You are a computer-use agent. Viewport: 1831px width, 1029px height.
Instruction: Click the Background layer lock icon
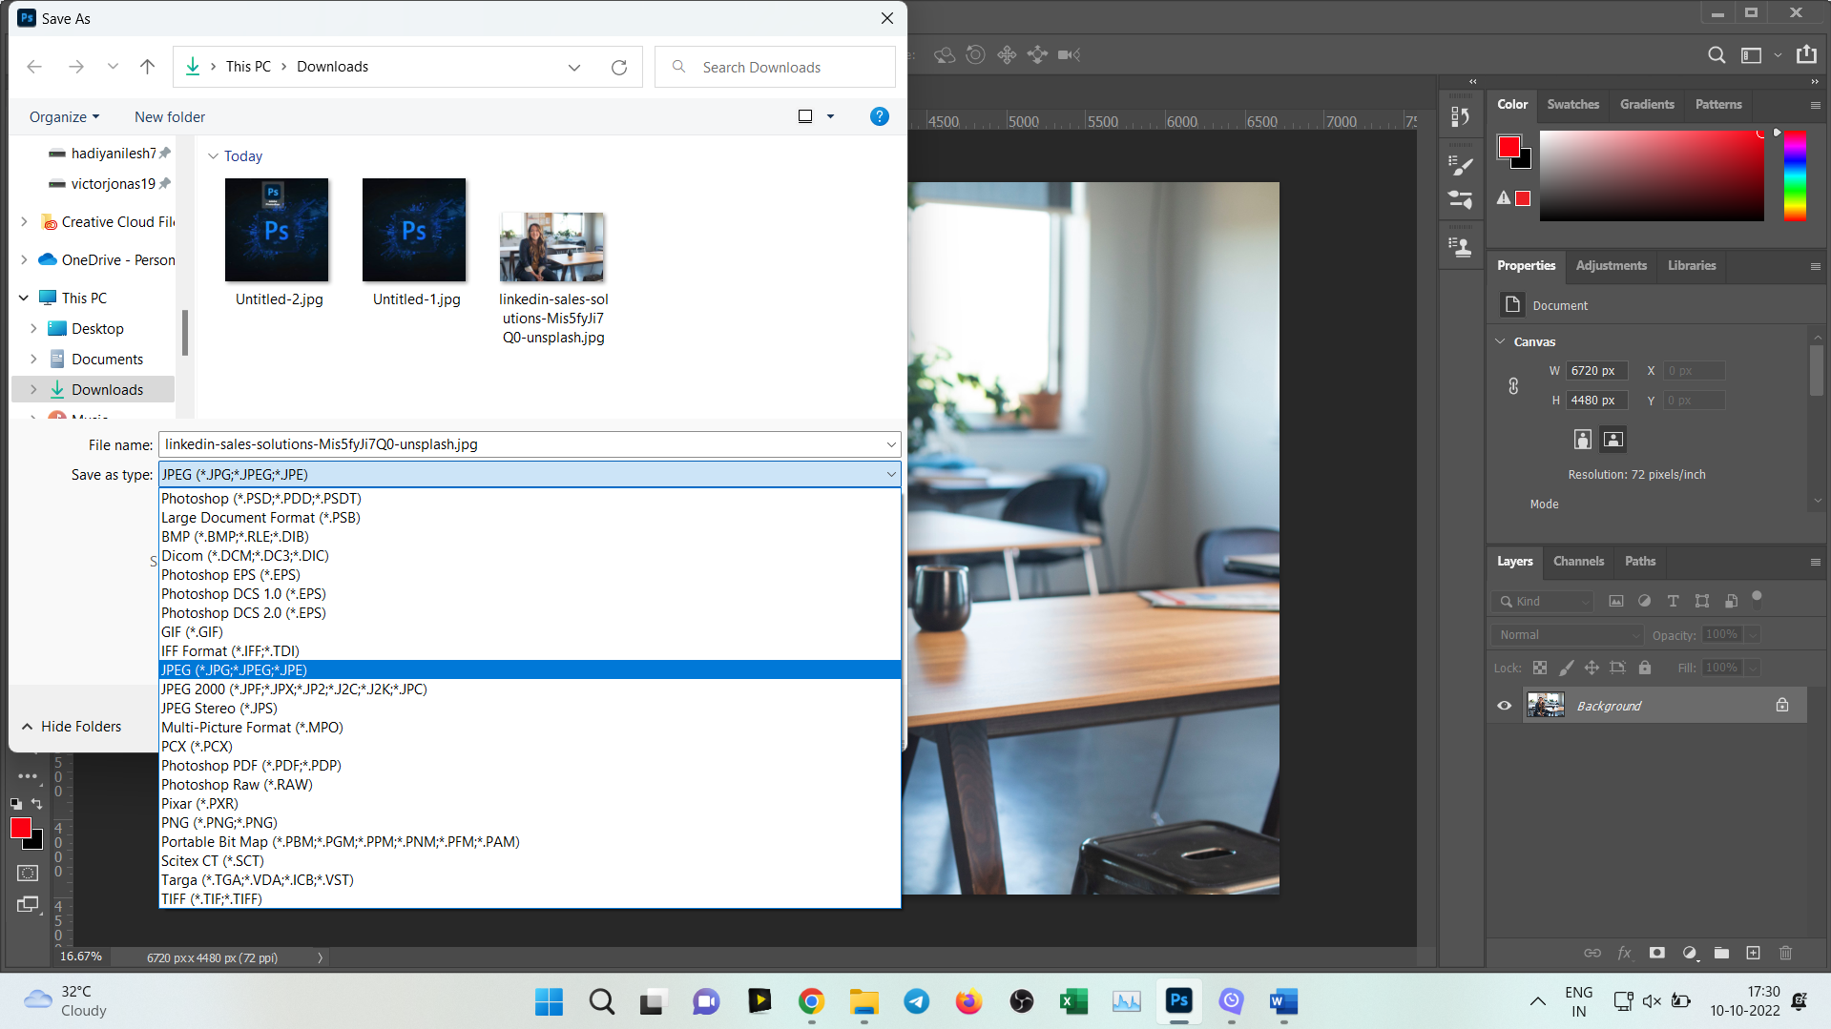tap(1781, 705)
